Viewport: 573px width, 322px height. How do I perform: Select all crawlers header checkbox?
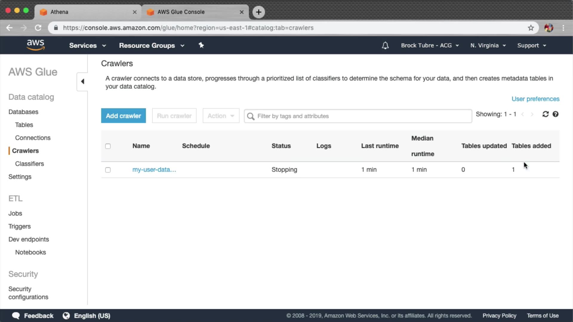[x=108, y=146]
